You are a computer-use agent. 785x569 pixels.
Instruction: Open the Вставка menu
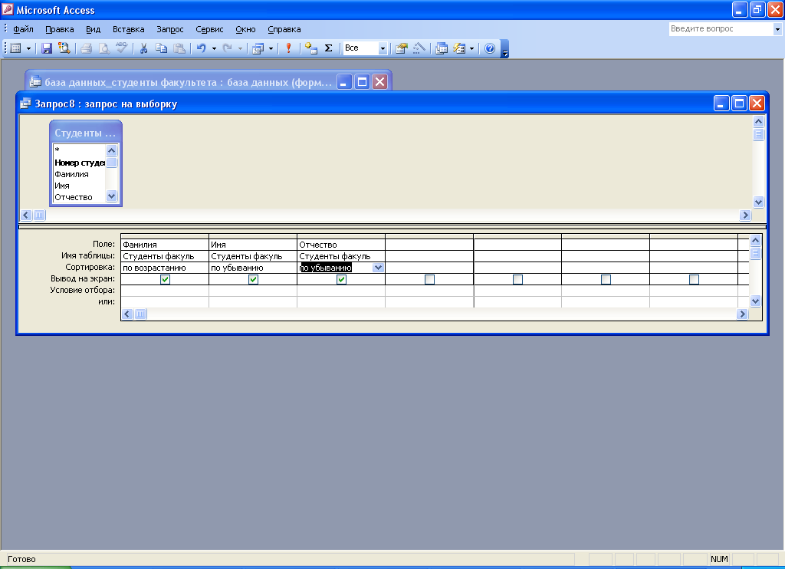(x=129, y=29)
